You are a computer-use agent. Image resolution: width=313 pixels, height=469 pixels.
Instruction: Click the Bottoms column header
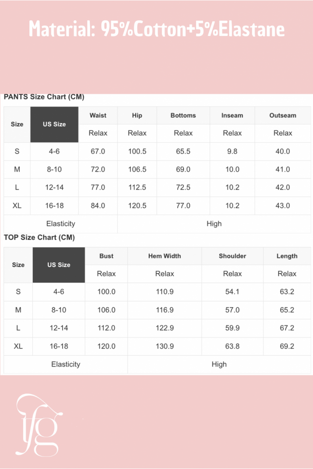183,115
